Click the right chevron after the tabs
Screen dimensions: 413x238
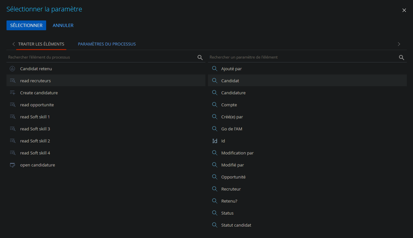tap(399, 44)
